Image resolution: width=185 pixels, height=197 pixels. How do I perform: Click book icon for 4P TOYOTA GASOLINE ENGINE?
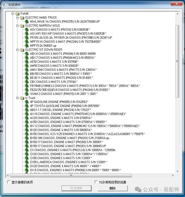pos(27,106)
